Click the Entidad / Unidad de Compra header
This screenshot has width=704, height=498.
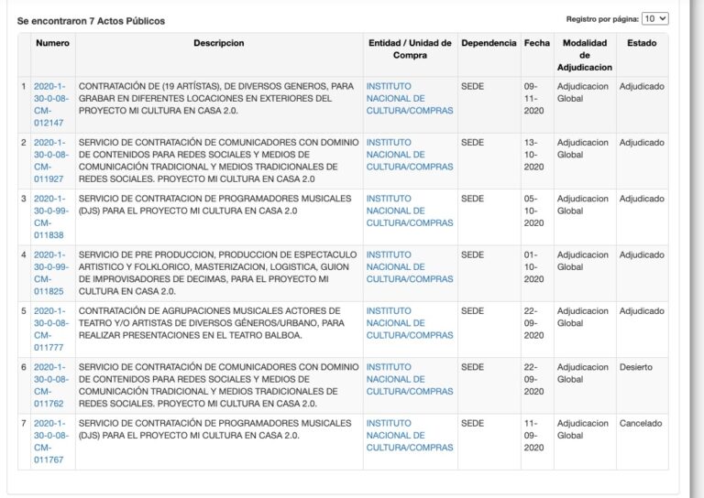[410, 49]
